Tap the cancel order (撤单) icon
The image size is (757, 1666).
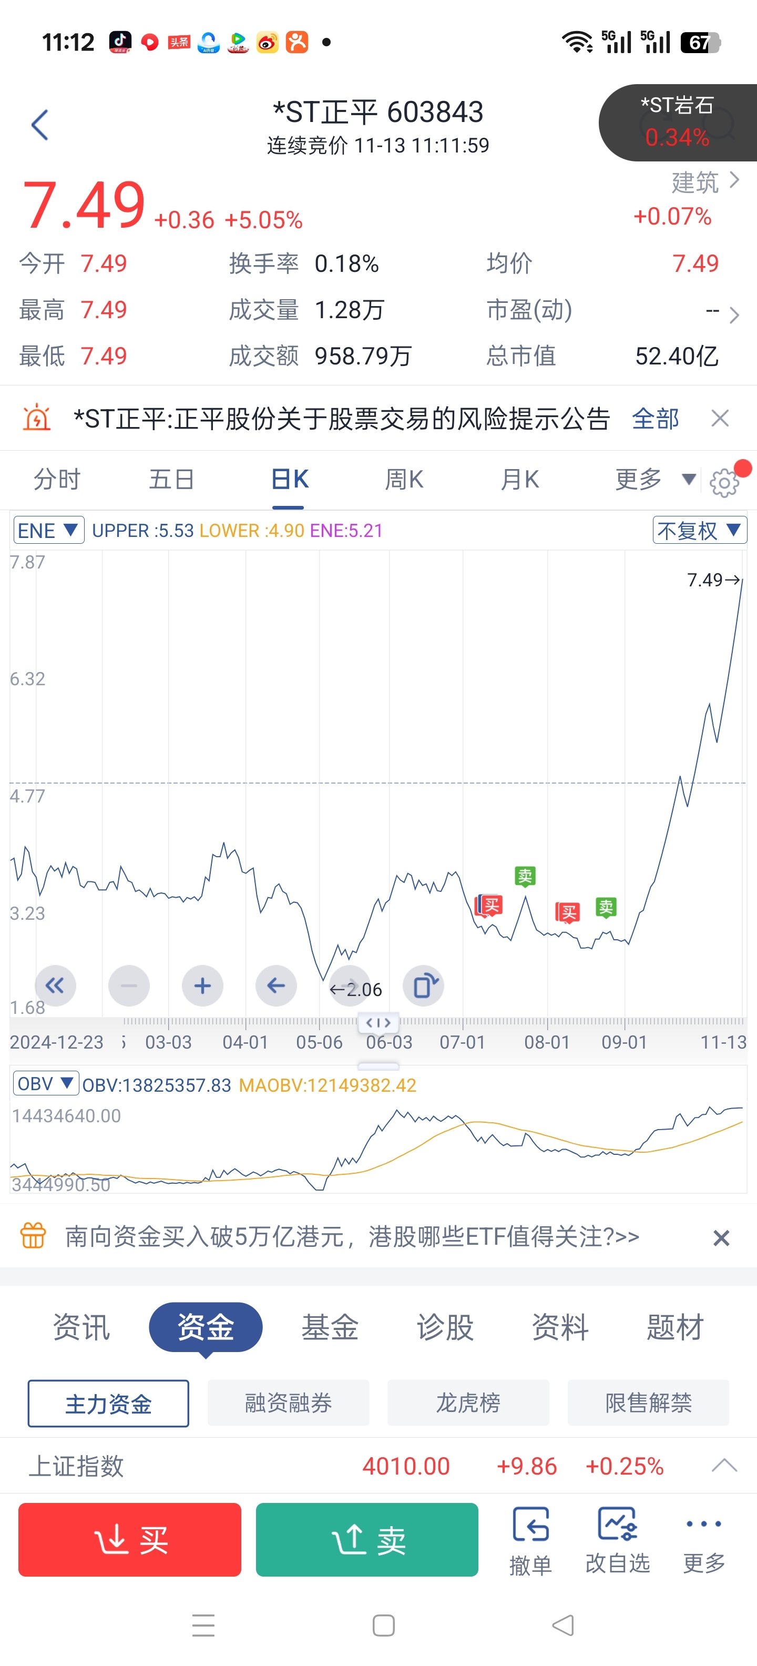pyautogui.click(x=531, y=1539)
